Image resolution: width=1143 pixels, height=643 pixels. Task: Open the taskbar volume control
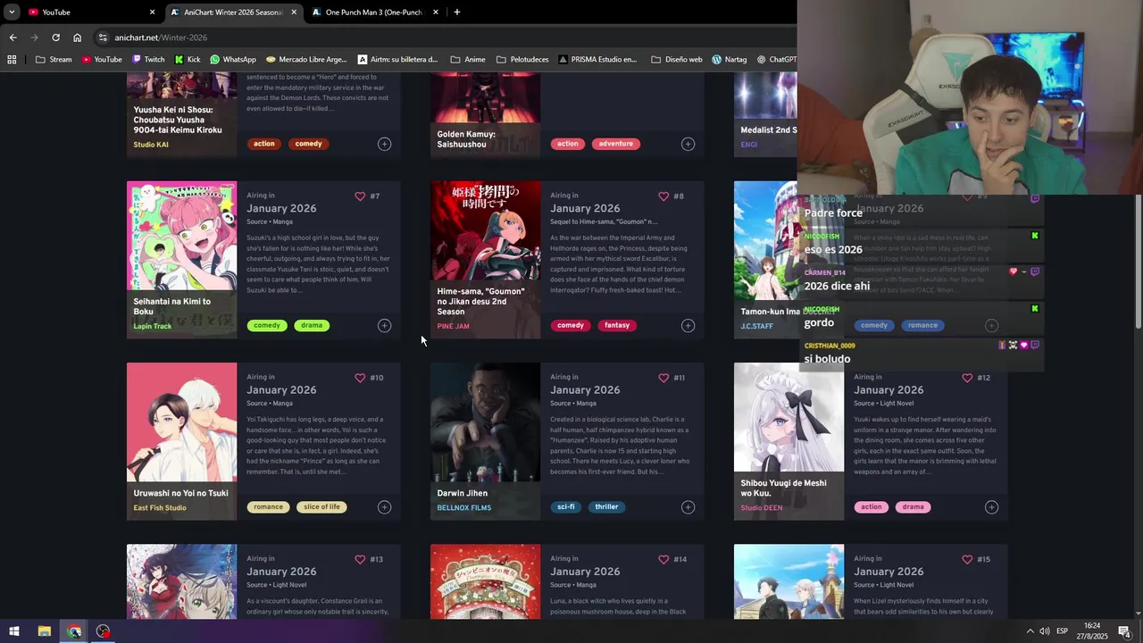[1045, 631]
